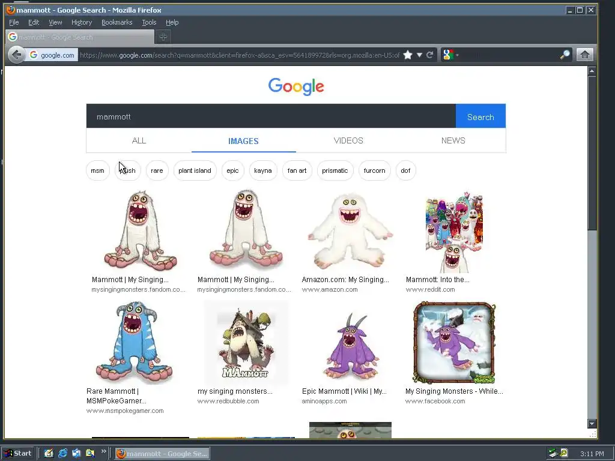The width and height of the screenshot is (615, 461).
Task: Open the reddit Mammott group image
Action: coord(454,232)
